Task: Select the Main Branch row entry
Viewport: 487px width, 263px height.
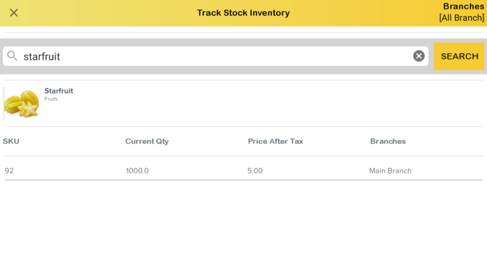Action: [390, 170]
